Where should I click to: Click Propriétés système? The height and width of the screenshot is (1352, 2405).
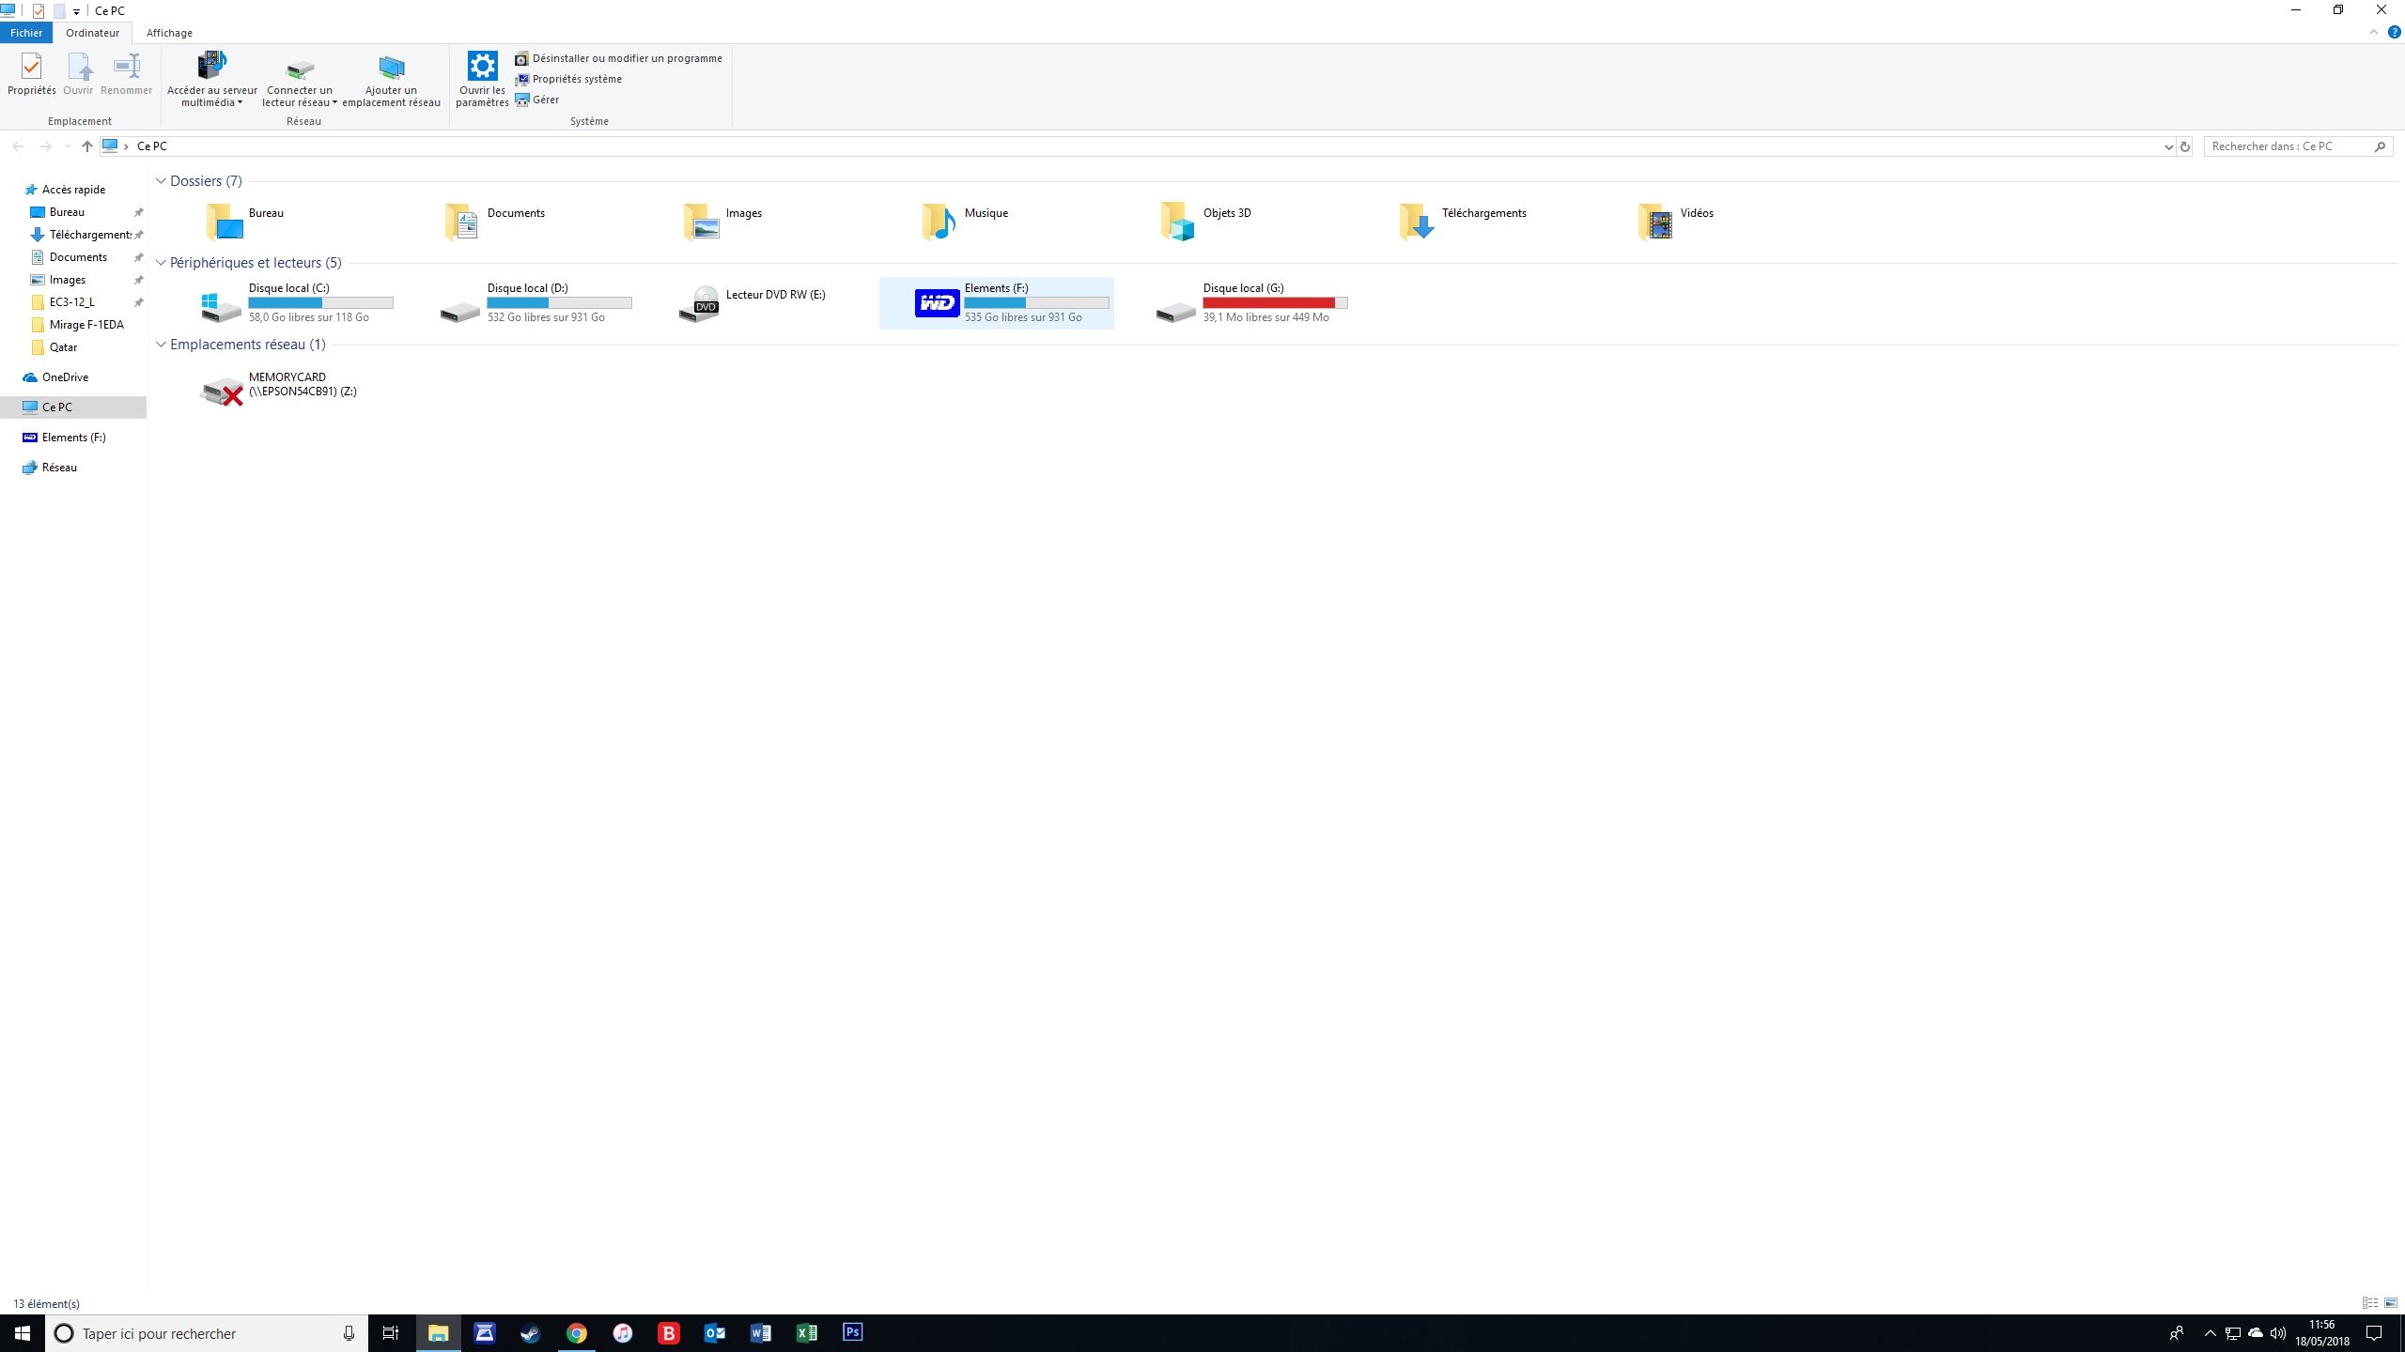click(x=568, y=79)
